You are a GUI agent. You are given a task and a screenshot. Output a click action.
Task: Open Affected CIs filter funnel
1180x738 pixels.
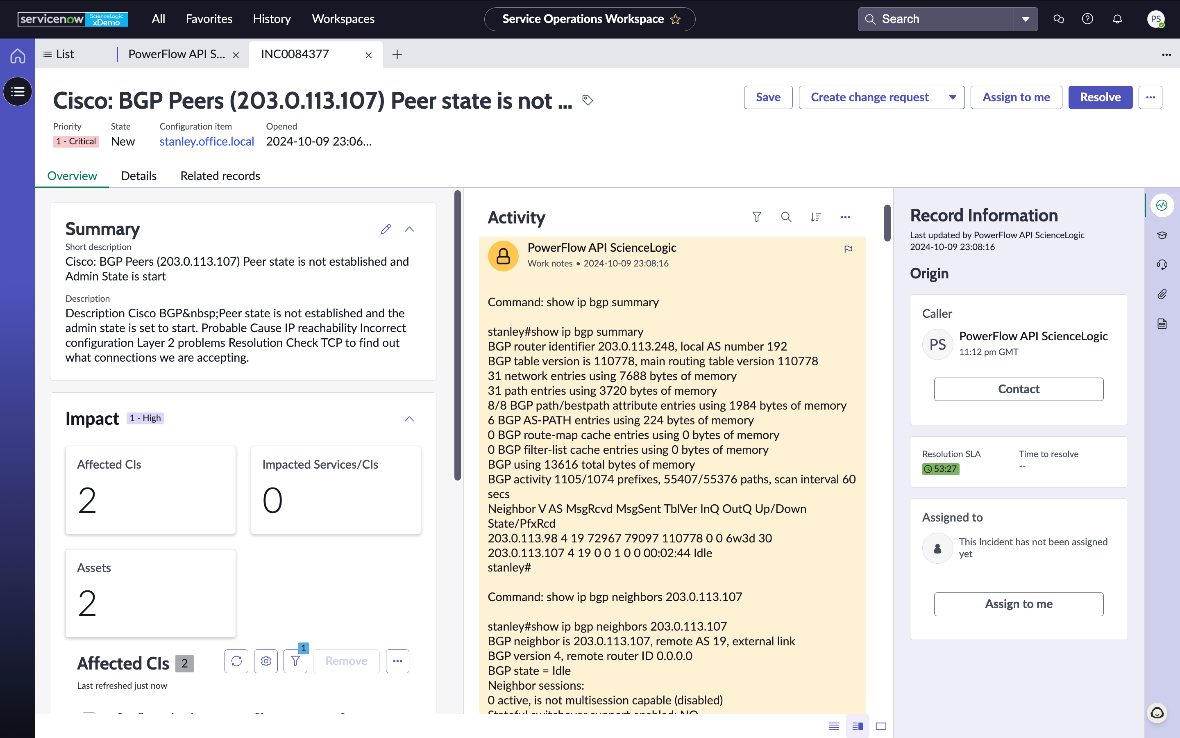[295, 661]
